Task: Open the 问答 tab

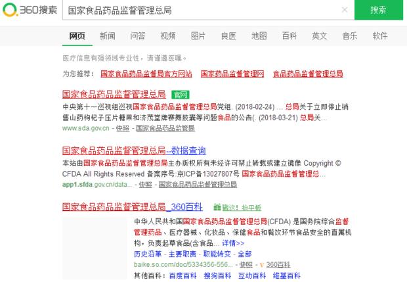Action: pos(138,36)
